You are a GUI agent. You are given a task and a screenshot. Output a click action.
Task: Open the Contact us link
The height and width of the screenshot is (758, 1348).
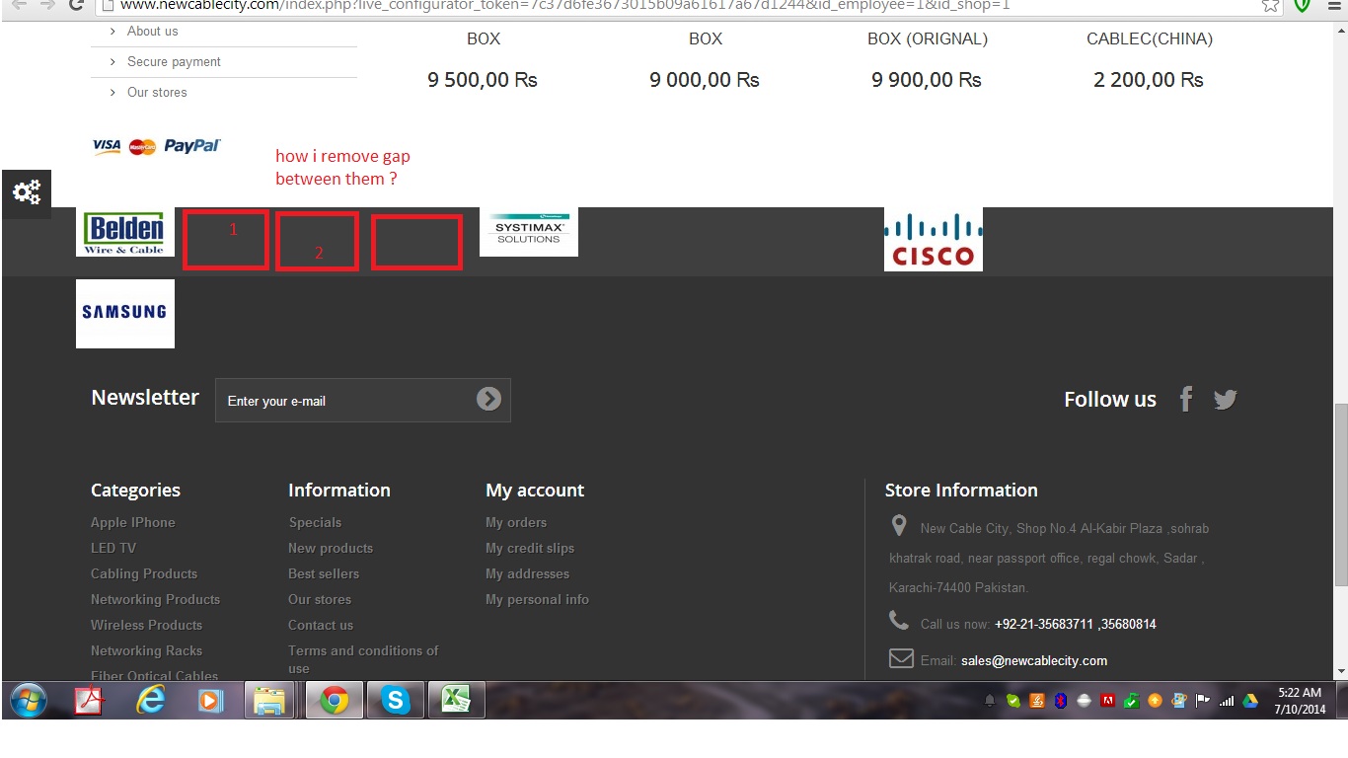(321, 625)
